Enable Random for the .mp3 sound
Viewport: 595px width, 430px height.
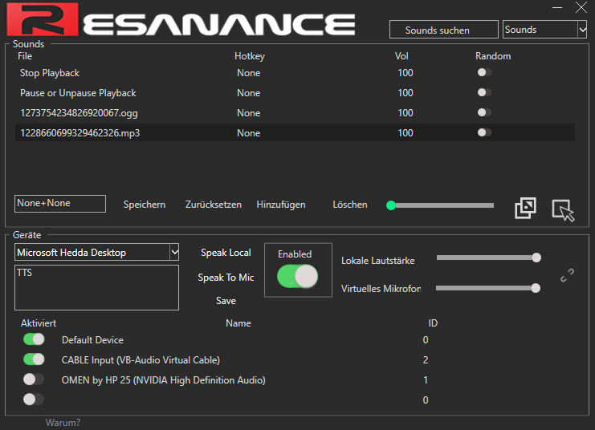click(x=483, y=133)
